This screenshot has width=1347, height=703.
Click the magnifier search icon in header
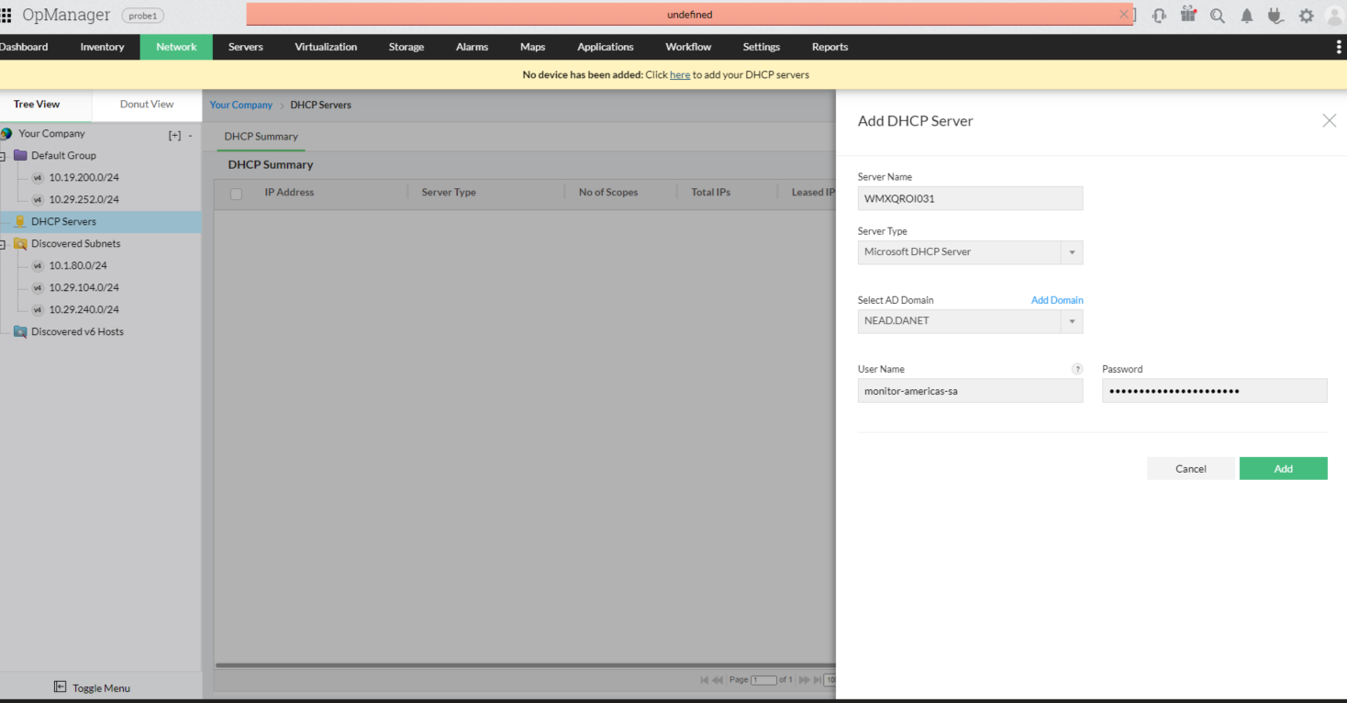coord(1218,16)
